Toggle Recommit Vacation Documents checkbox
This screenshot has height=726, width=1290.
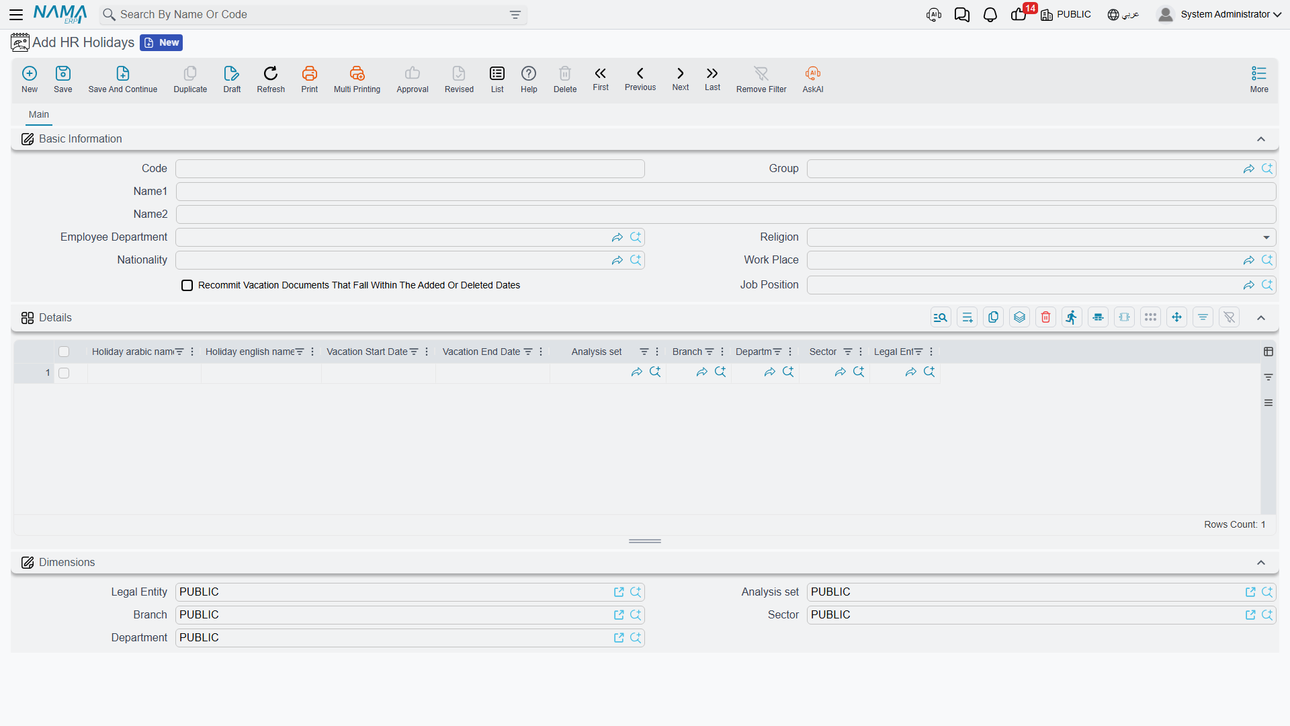tap(187, 286)
